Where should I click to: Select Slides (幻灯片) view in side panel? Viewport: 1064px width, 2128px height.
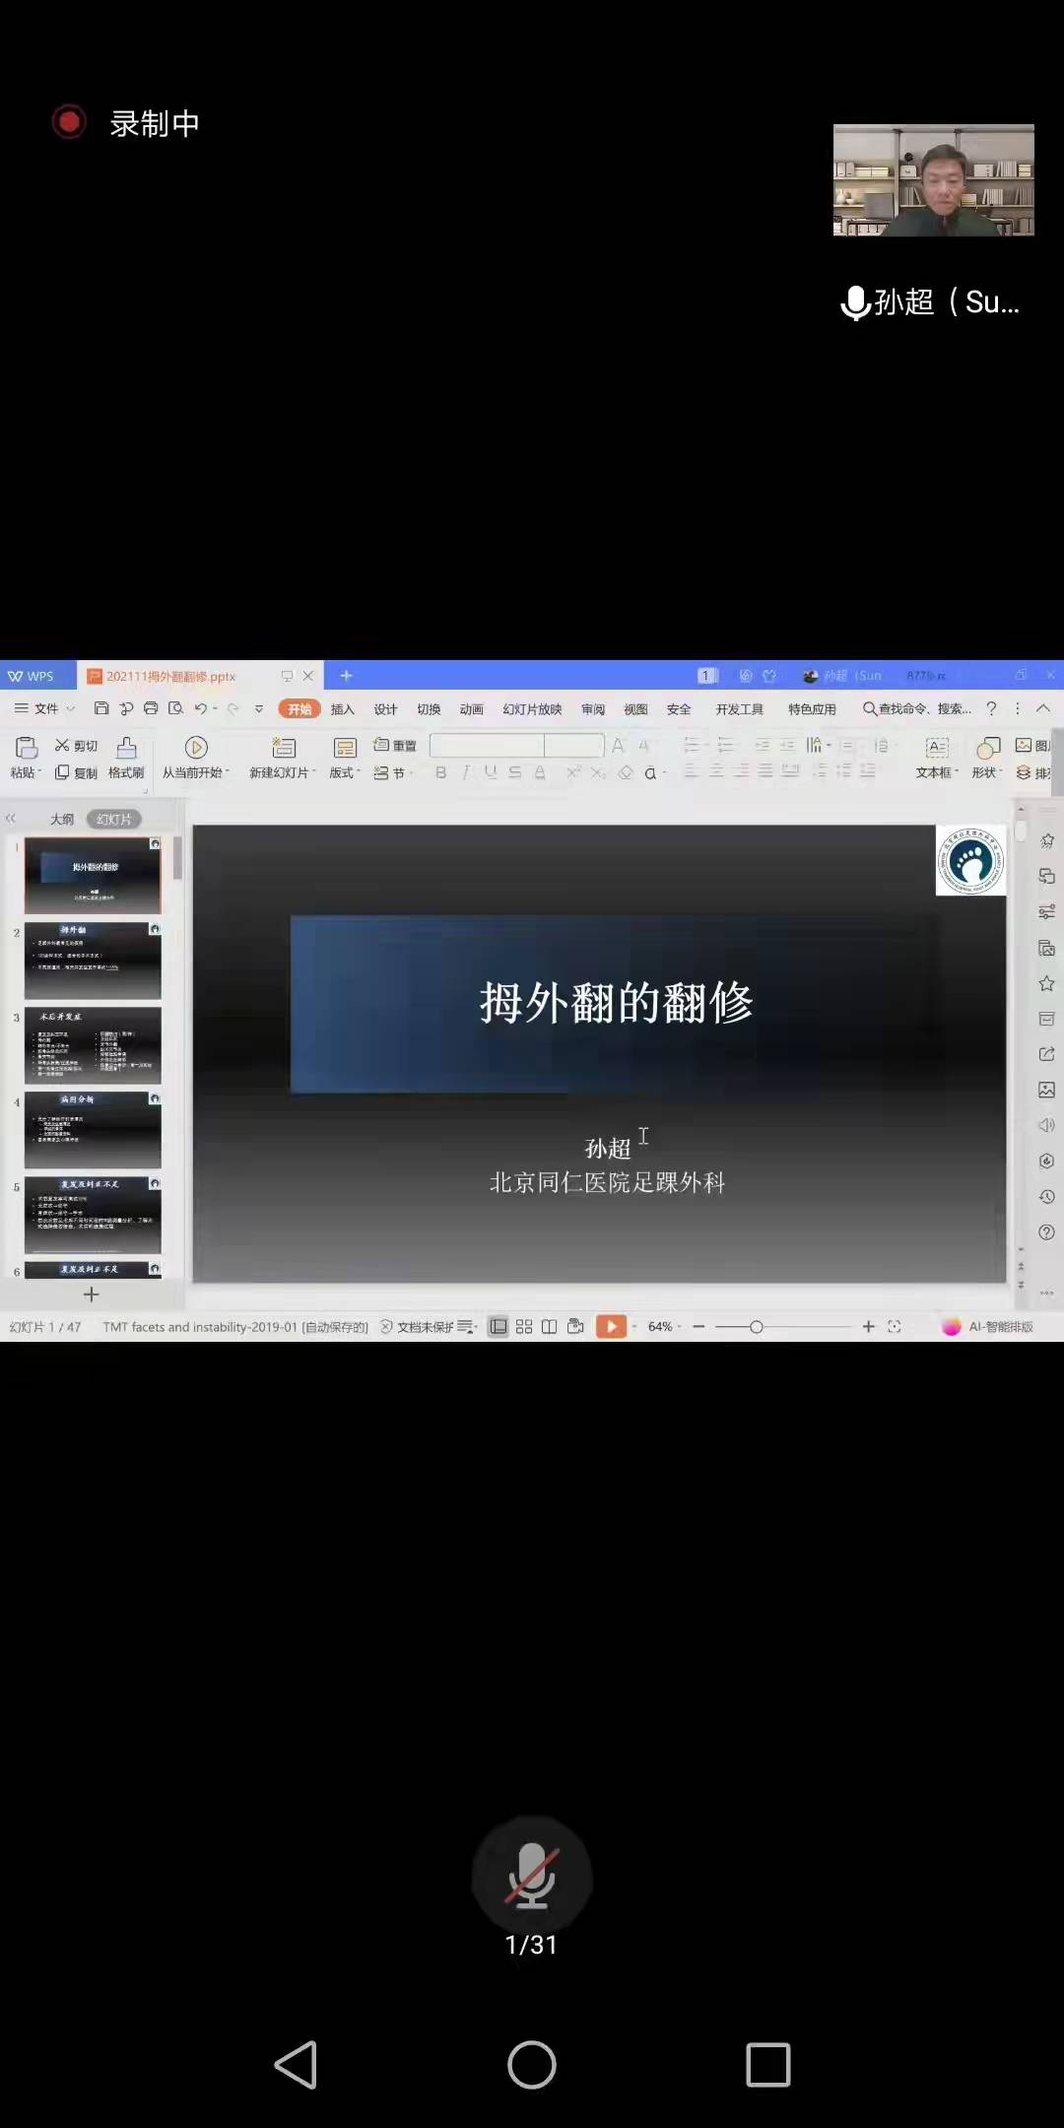coord(114,820)
